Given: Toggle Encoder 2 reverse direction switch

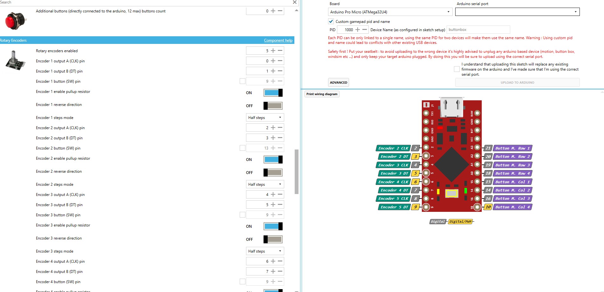Looking at the screenshot, I should click(x=273, y=172).
